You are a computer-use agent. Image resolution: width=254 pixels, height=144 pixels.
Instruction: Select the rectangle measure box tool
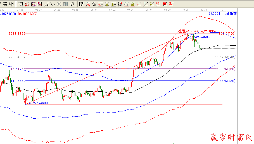click(x=21, y=4)
